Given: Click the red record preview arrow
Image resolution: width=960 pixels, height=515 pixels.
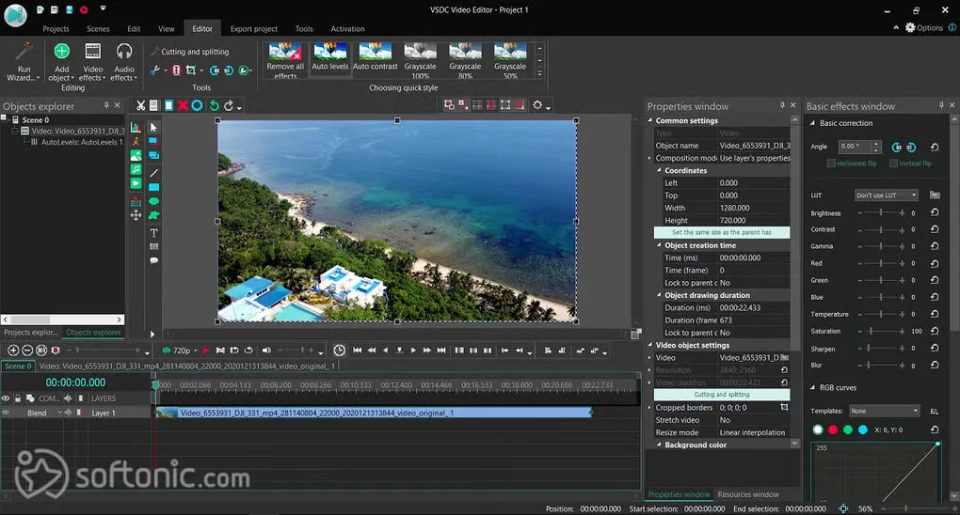Looking at the screenshot, I should point(206,351).
